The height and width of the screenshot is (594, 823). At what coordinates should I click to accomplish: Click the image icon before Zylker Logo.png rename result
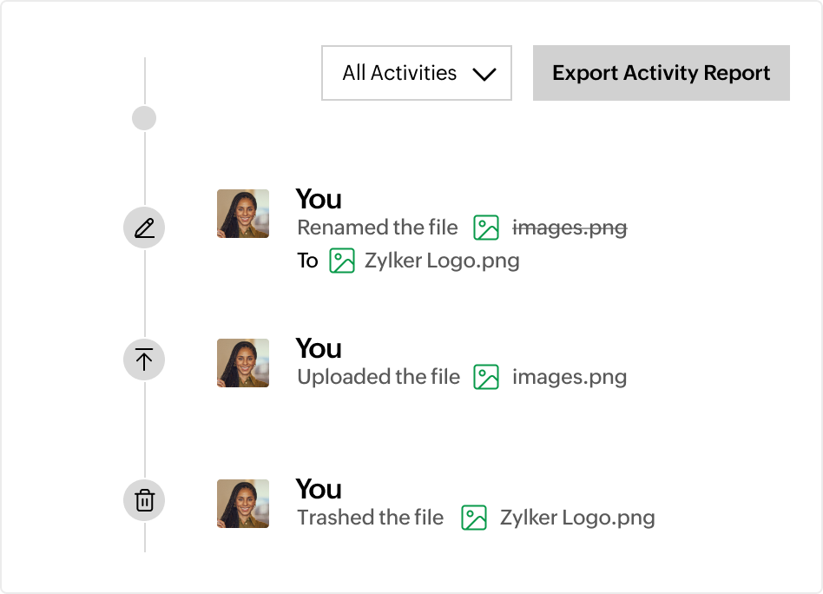[342, 260]
